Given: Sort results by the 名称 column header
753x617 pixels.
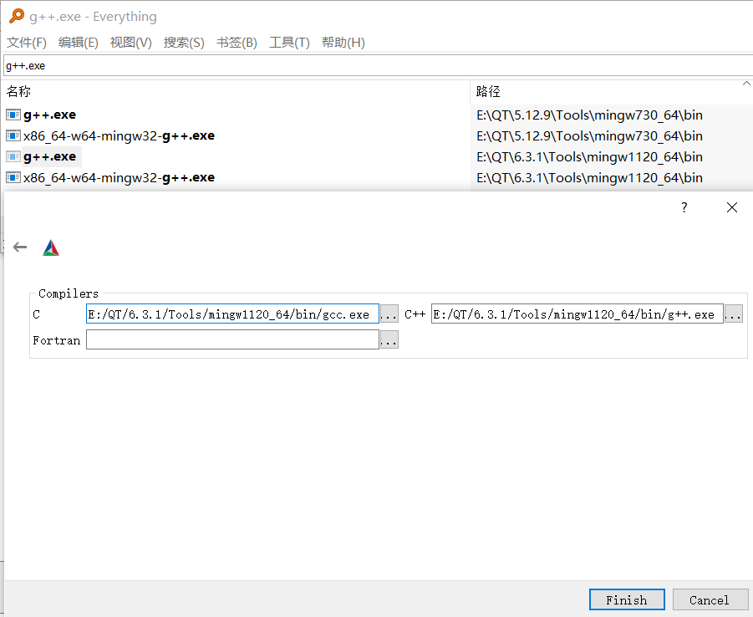Looking at the screenshot, I should point(237,91).
